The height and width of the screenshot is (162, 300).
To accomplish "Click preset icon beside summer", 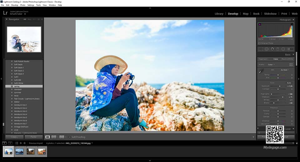I will 12,93.
